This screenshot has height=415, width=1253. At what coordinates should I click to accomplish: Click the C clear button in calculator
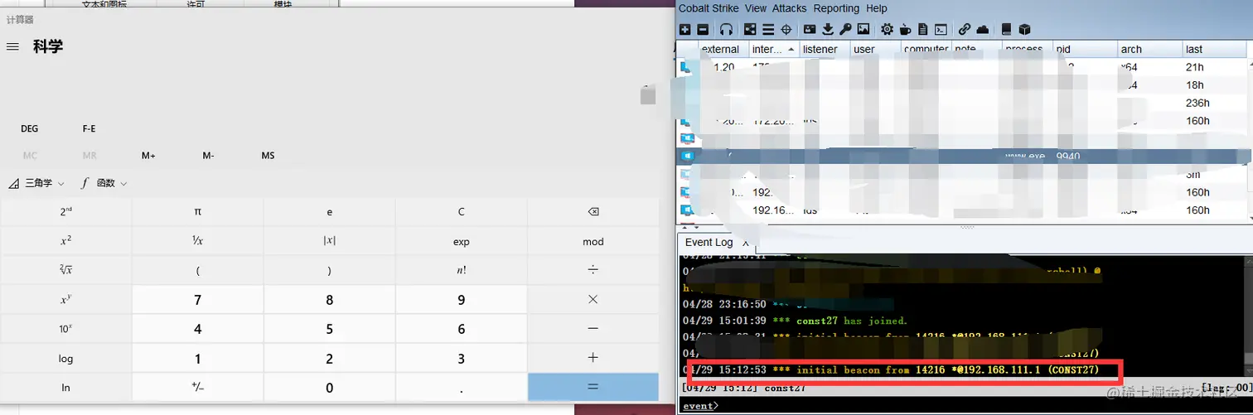(462, 212)
